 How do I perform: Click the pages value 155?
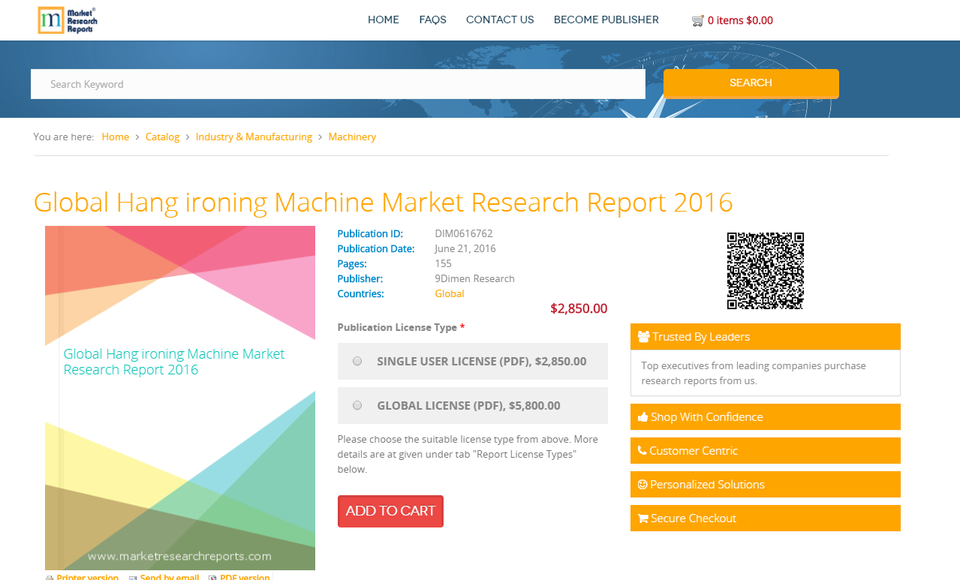(x=444, y=263)
